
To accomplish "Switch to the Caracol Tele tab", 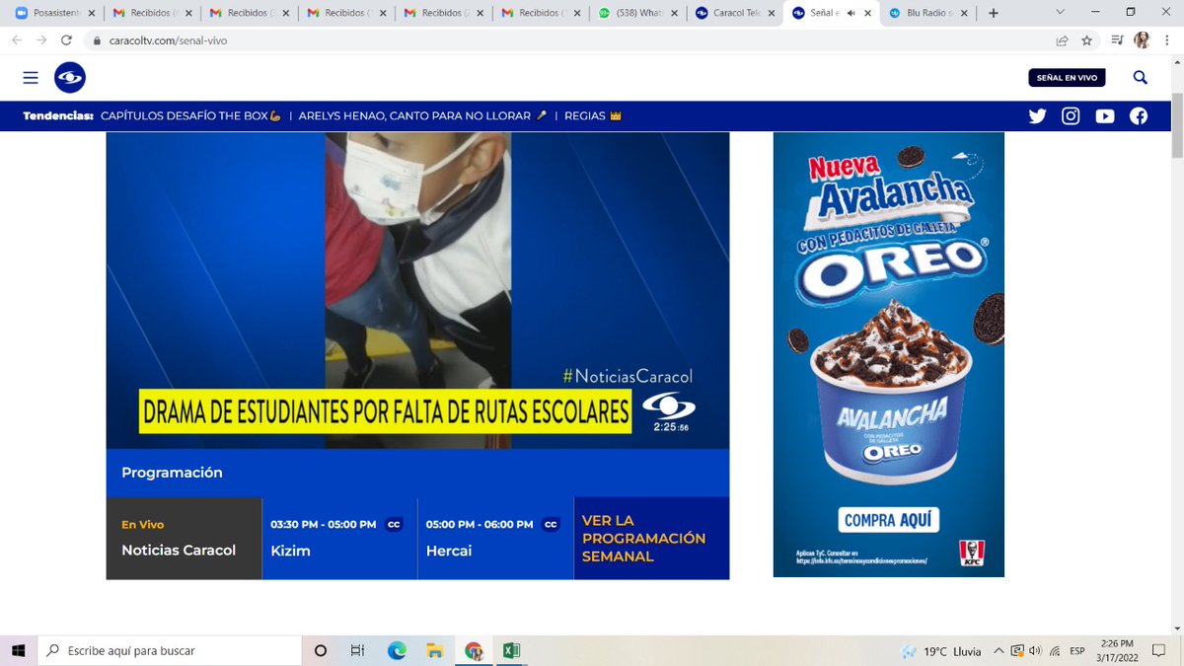I will click(734, 13).
